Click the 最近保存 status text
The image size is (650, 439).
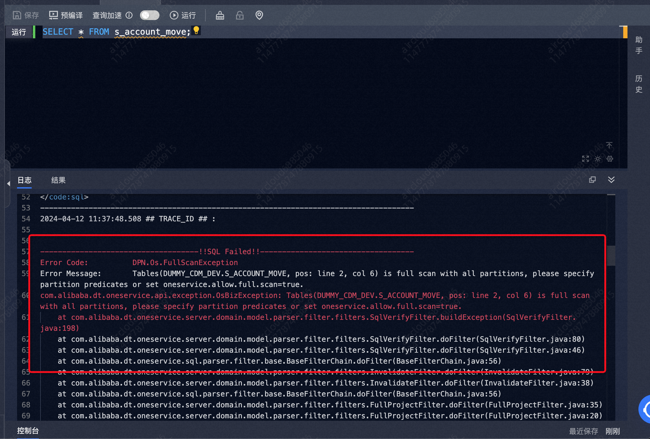click(x=584, y=431)
